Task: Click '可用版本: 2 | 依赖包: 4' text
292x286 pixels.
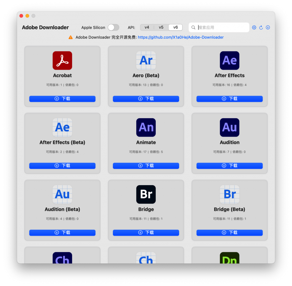Action: tap(62, 152)
